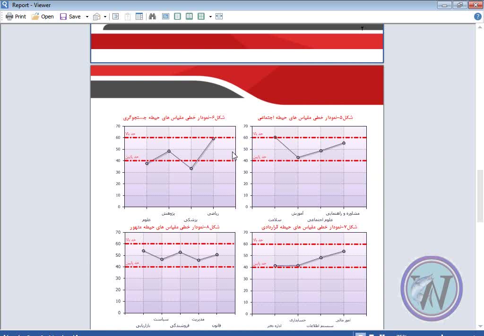Viewport: 484px width, 336px height.
Task: Click axis label 'پزشکی' under chart 6
Action: (191, 220)
